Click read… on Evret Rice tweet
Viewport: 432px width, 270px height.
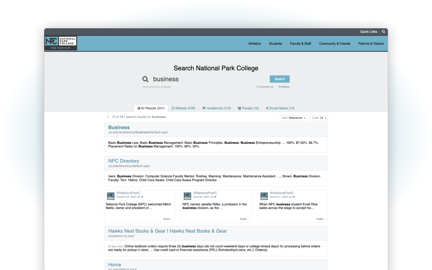pos(321,219)
